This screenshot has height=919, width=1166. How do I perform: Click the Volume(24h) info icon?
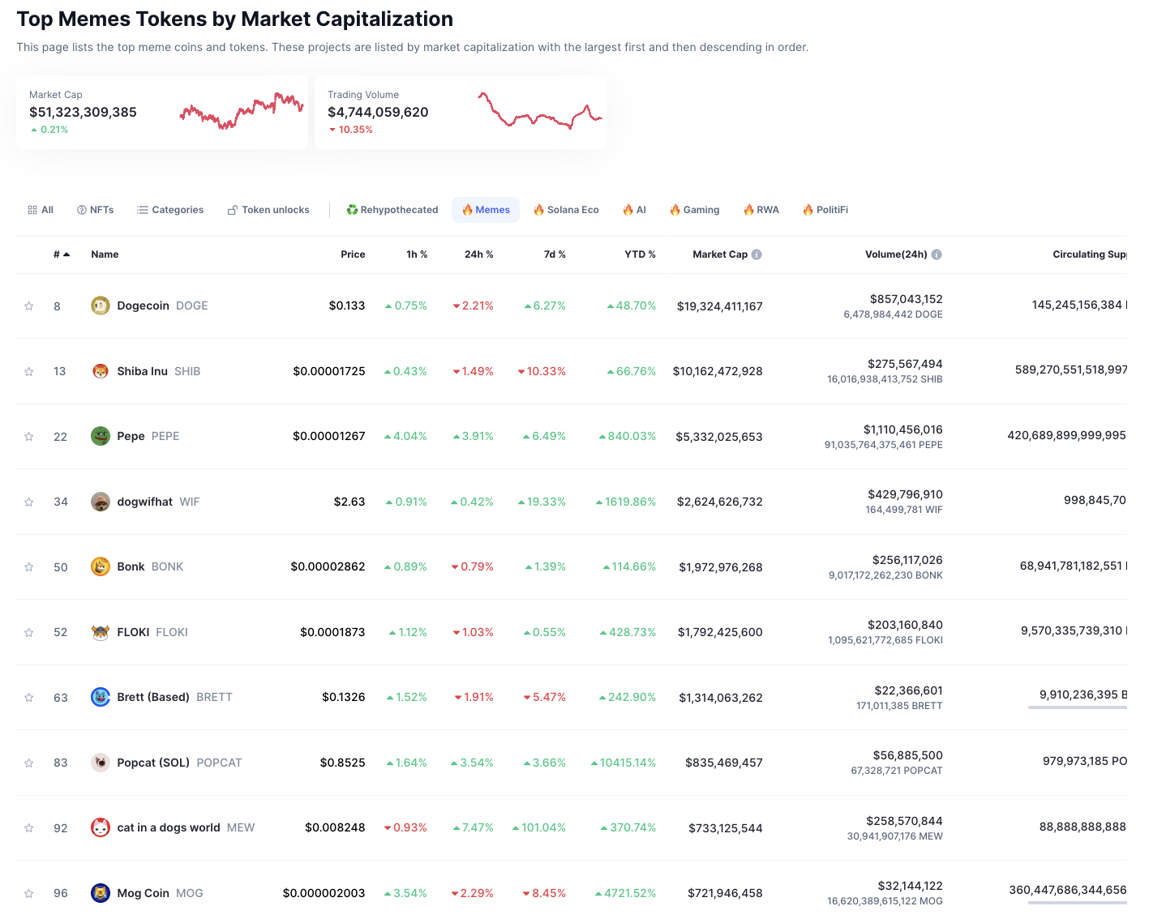[x=937, y=254]
